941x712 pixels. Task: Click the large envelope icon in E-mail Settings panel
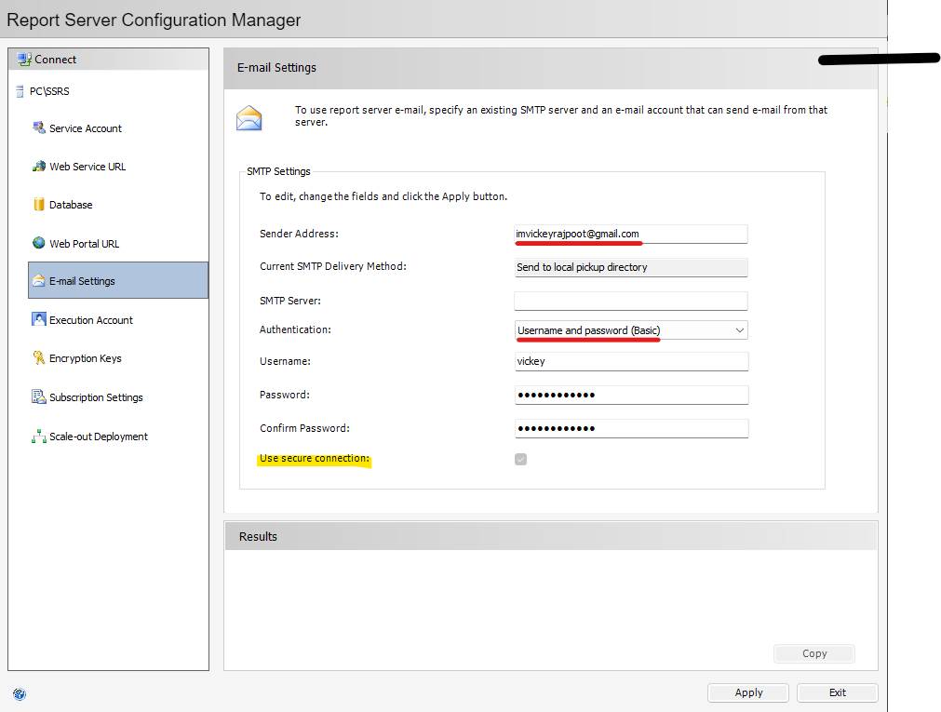tap(249, 118)
